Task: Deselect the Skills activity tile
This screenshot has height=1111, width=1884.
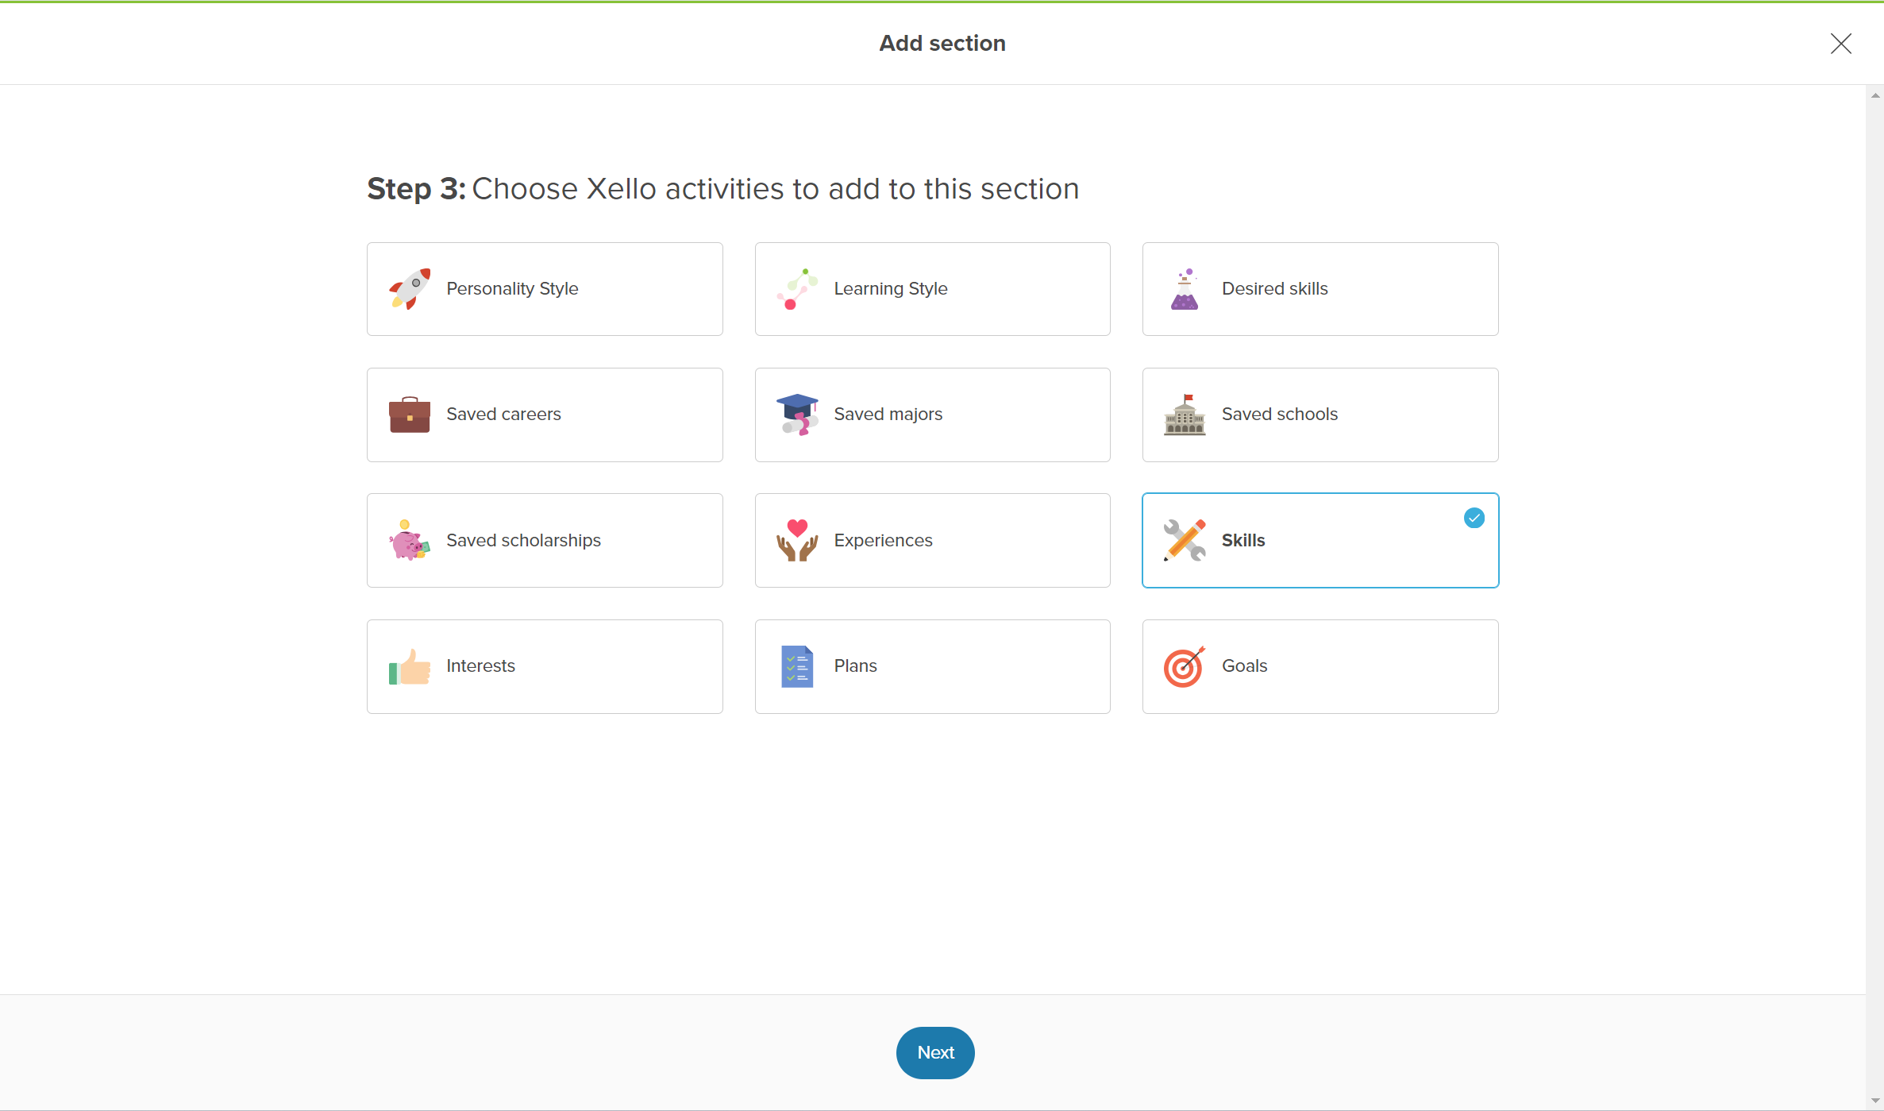Action: point(1320,540)
